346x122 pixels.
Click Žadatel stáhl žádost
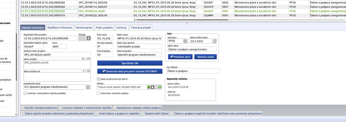coord(155,114)
